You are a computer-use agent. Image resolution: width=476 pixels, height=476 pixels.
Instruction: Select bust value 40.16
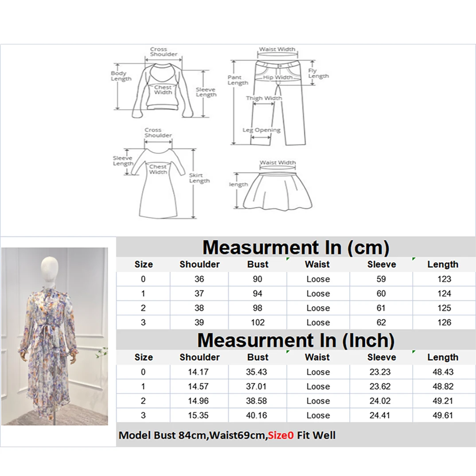pos(257,415)
